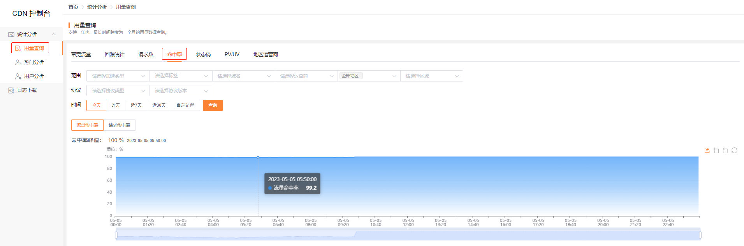Click the right handle of chart zoom slider
Image resolution: width=744 pixels, height=246 pixels.
[700, 235]
